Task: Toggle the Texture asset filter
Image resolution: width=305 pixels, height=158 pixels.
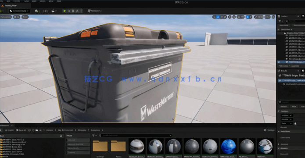Action: point(78,153)
